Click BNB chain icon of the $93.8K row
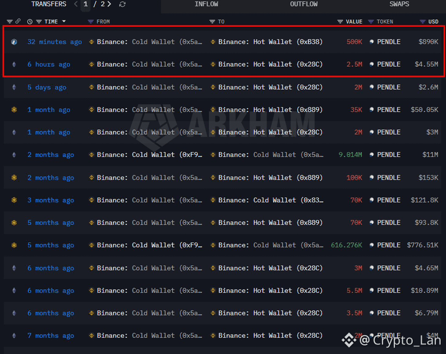Screen dimensions: 446x354 click(14, 223)
